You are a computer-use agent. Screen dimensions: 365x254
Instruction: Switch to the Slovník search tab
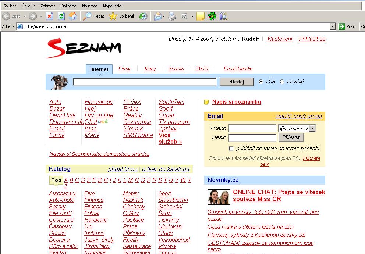click(x=176, y=69)
